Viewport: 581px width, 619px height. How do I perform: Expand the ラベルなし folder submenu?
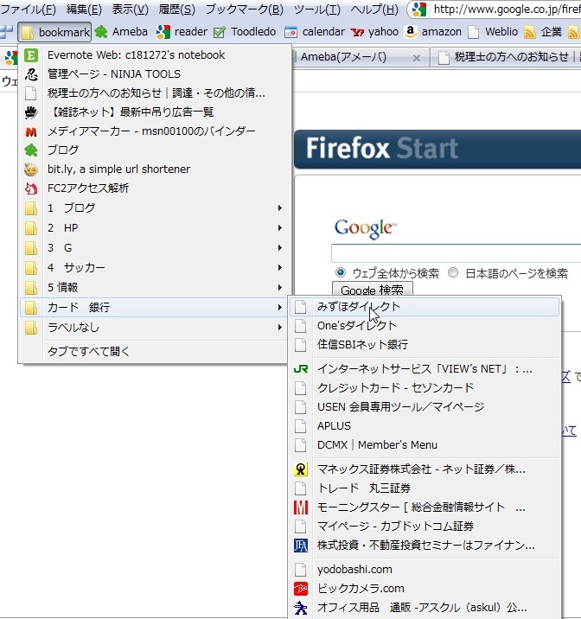280,328
